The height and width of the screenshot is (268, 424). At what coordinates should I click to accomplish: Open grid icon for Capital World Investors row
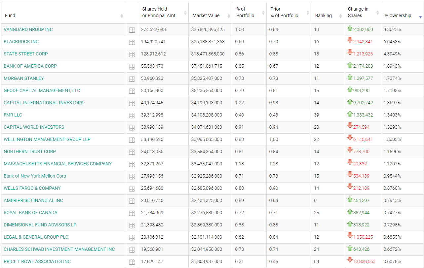coord(132,128)
